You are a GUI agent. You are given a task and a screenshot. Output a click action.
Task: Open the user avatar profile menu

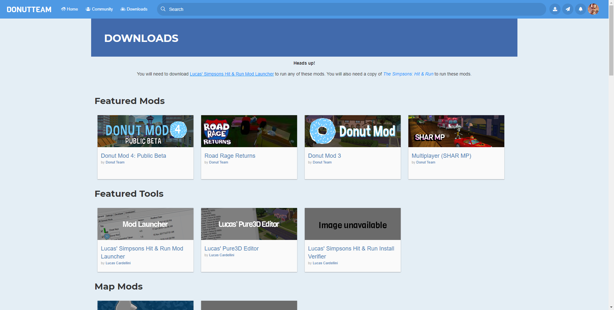coord(593,9)
